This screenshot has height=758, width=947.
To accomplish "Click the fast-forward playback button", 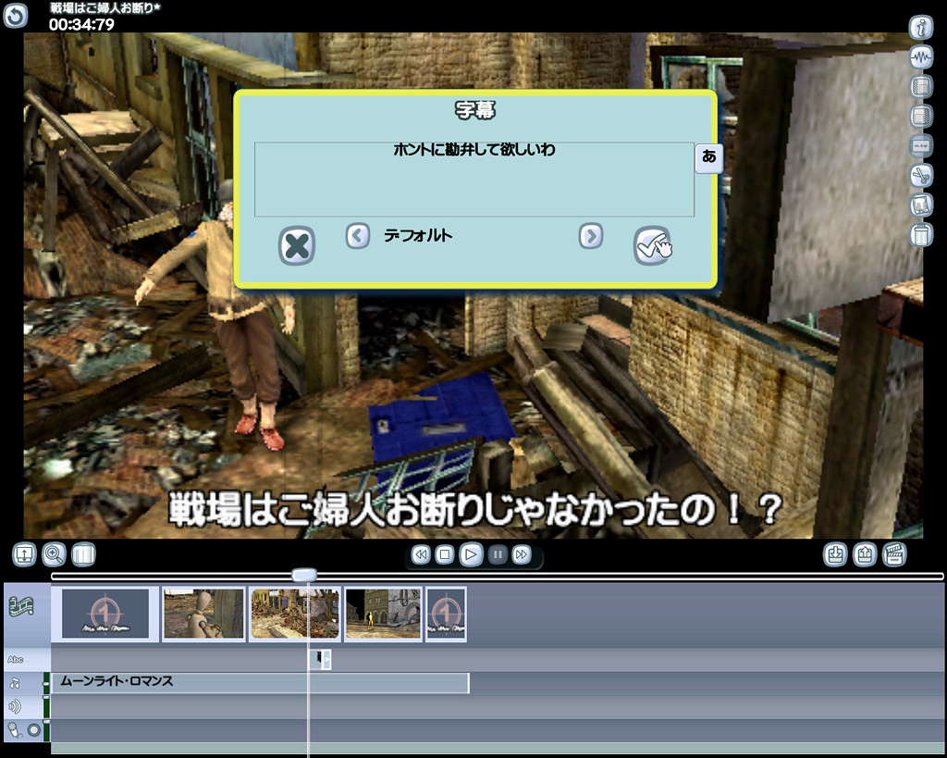I will (522, 554).
